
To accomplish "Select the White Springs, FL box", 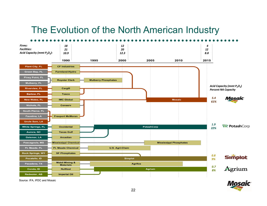I will point(34,127).
